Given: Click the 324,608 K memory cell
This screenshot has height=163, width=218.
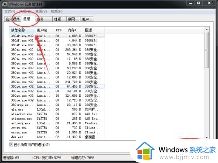Looking at the screenshot, I should coord(73,95).
